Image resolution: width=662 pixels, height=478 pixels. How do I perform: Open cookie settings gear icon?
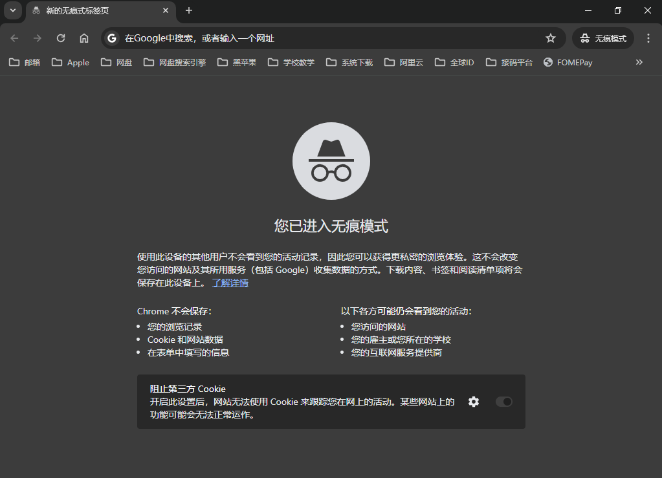474,402
